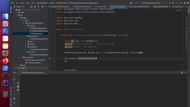Screen dimensions: 190x107
Task: Click the warning count indicator in the editor
Action: pyautogui.click(x=179, y=10)
